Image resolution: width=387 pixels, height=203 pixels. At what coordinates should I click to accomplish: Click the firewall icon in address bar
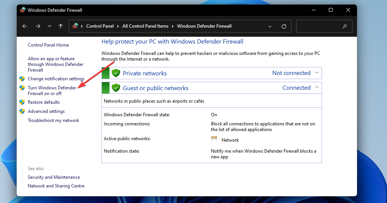pyautogui.click(x=75, y=26)
